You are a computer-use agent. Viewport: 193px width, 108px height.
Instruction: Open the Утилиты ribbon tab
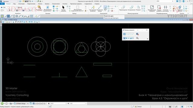pos(65,4)
